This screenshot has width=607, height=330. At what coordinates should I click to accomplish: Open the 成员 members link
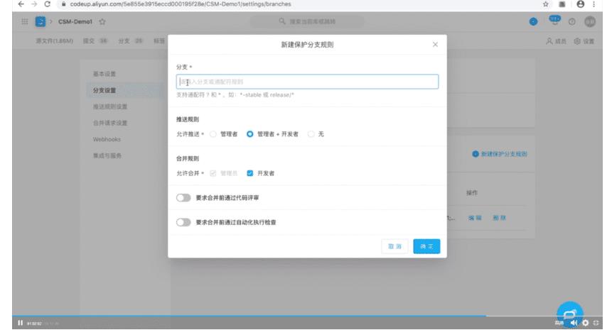pyautogui.click(x=556, y=41)
